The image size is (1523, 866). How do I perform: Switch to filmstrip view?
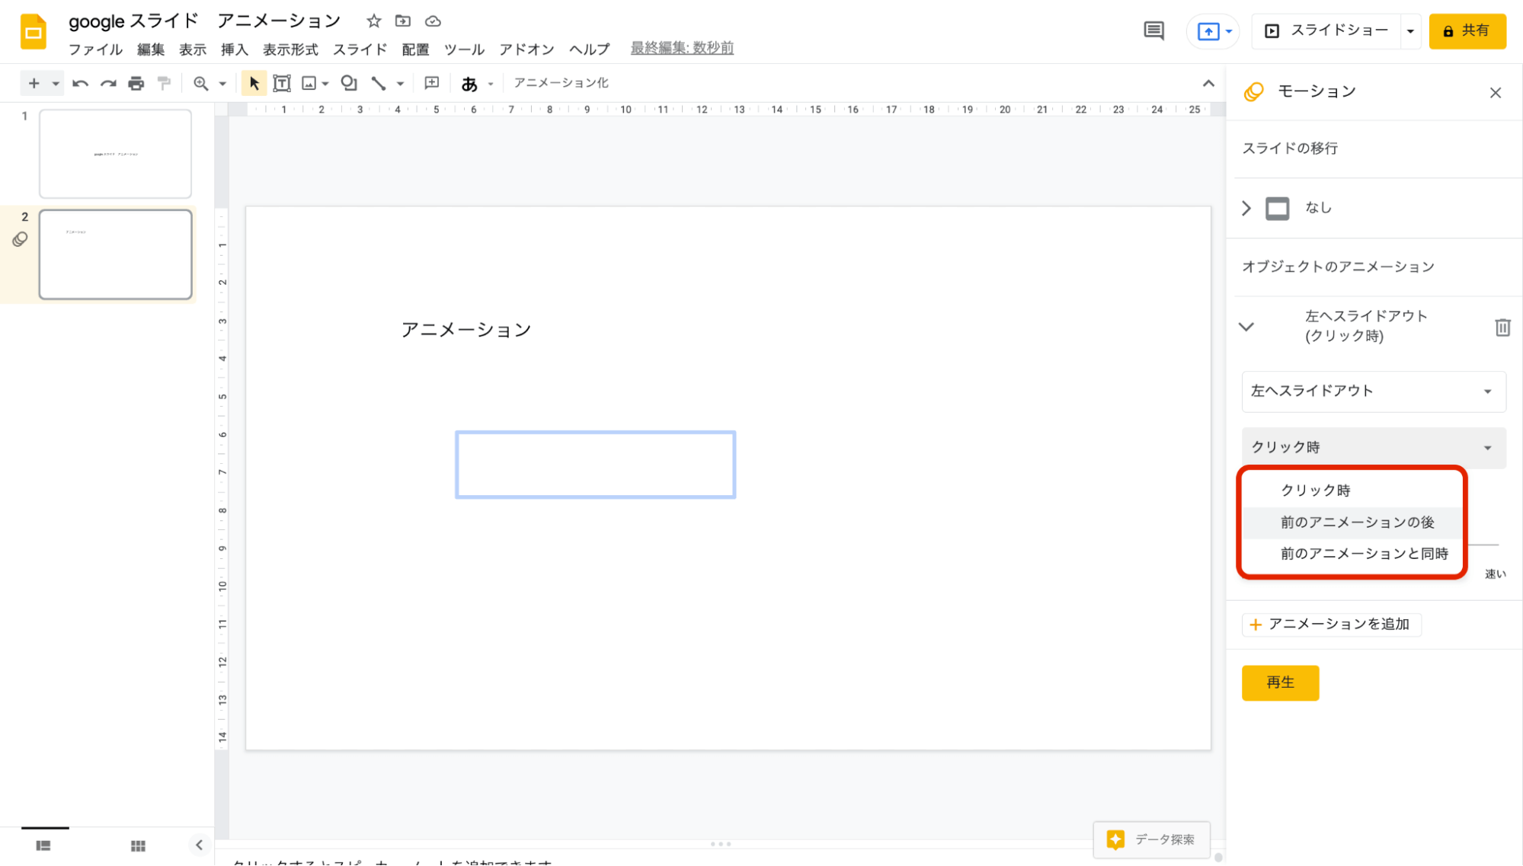(43, 845)
